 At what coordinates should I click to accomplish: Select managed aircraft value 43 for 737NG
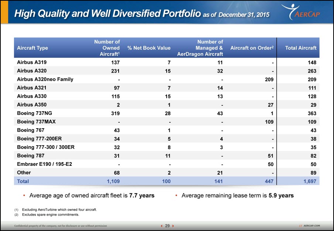pos(220,113)
